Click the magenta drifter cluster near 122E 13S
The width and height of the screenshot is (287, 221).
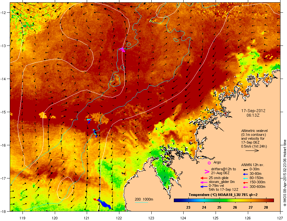122,50
